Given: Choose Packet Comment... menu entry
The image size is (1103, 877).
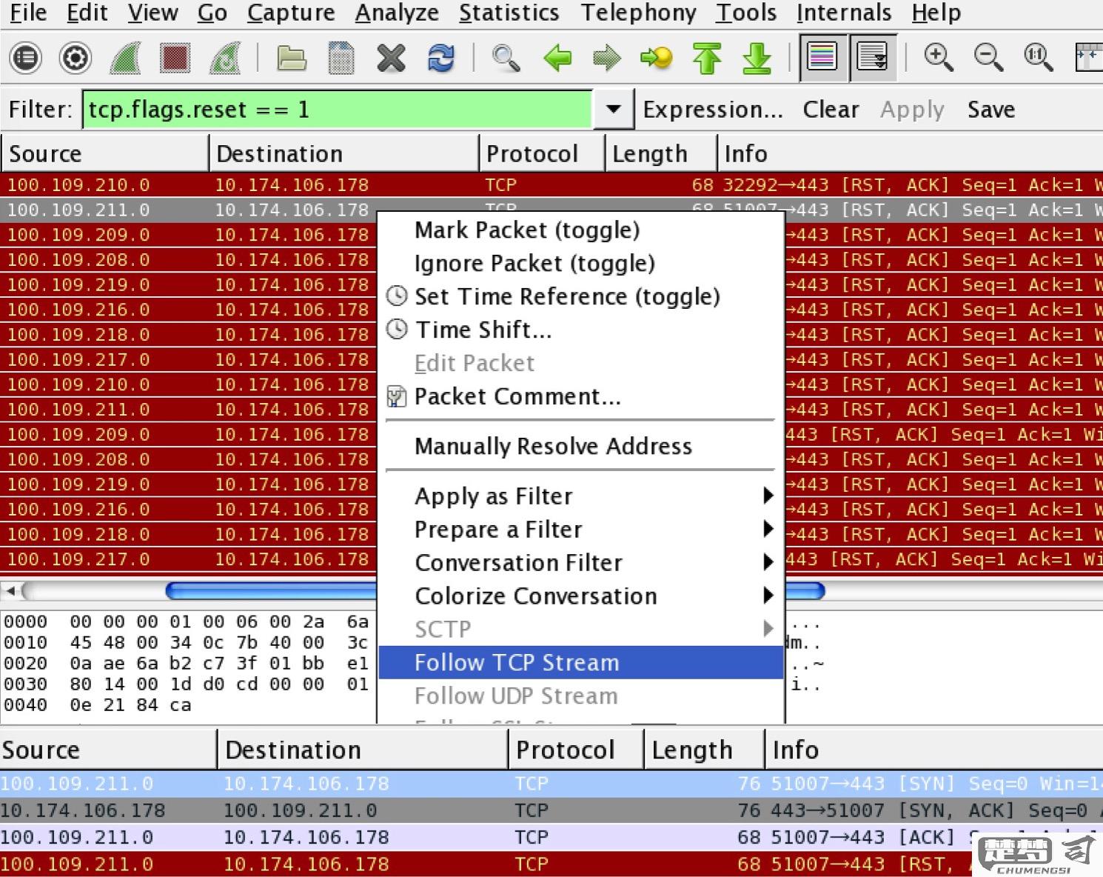Looking at the screenshot, I should coord(517,396).
